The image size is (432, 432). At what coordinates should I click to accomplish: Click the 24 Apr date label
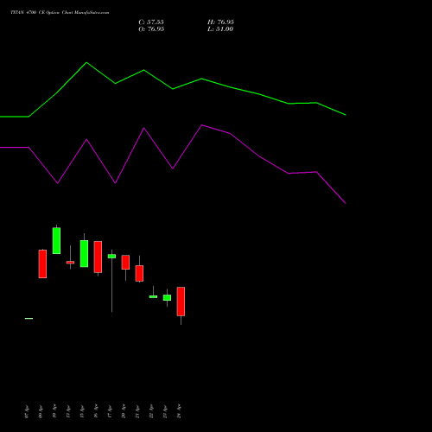click(x=179, y=411)
